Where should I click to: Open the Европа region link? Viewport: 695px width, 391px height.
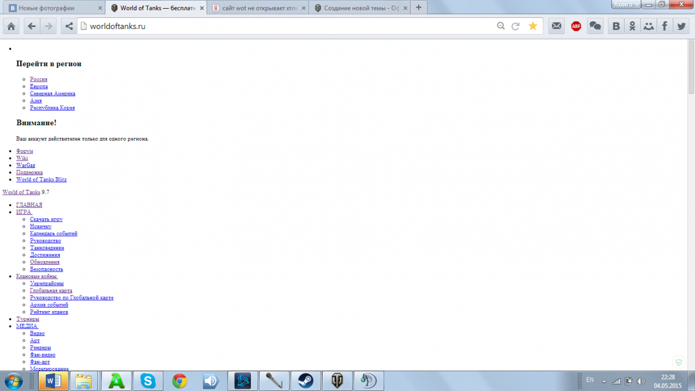point(39,86)
